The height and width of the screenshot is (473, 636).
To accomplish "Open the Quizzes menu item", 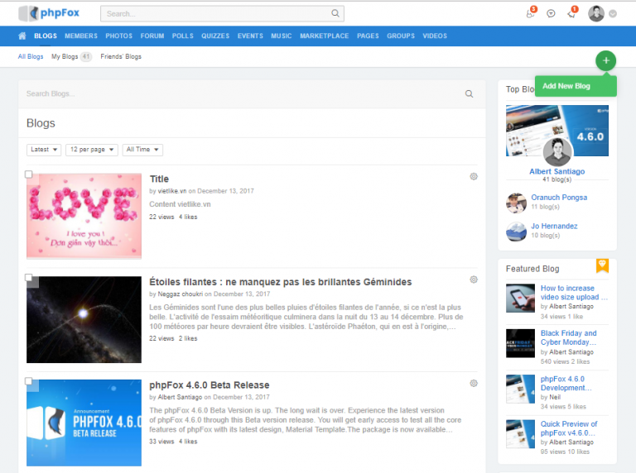I will 215,36.
